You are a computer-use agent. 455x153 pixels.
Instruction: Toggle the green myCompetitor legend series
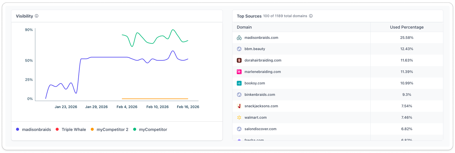click(x=150, y=130)
